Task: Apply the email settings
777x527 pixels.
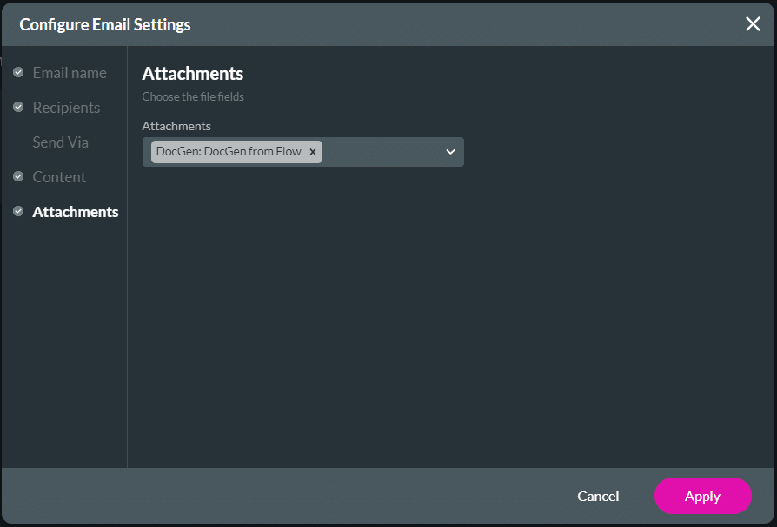Action: [702, 496]
